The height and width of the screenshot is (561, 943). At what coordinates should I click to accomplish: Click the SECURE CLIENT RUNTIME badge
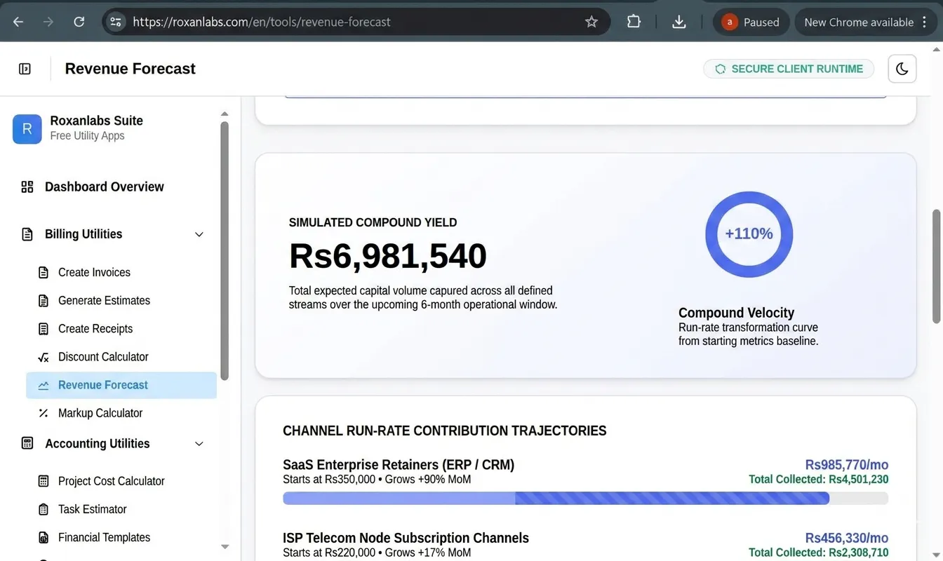789,69
